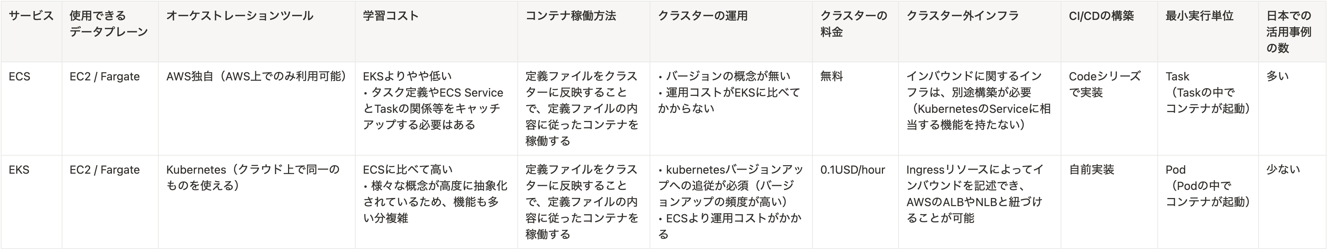Select the クラスター外インフラ header
Screen dimensions: 1328x250
[979, 31]
